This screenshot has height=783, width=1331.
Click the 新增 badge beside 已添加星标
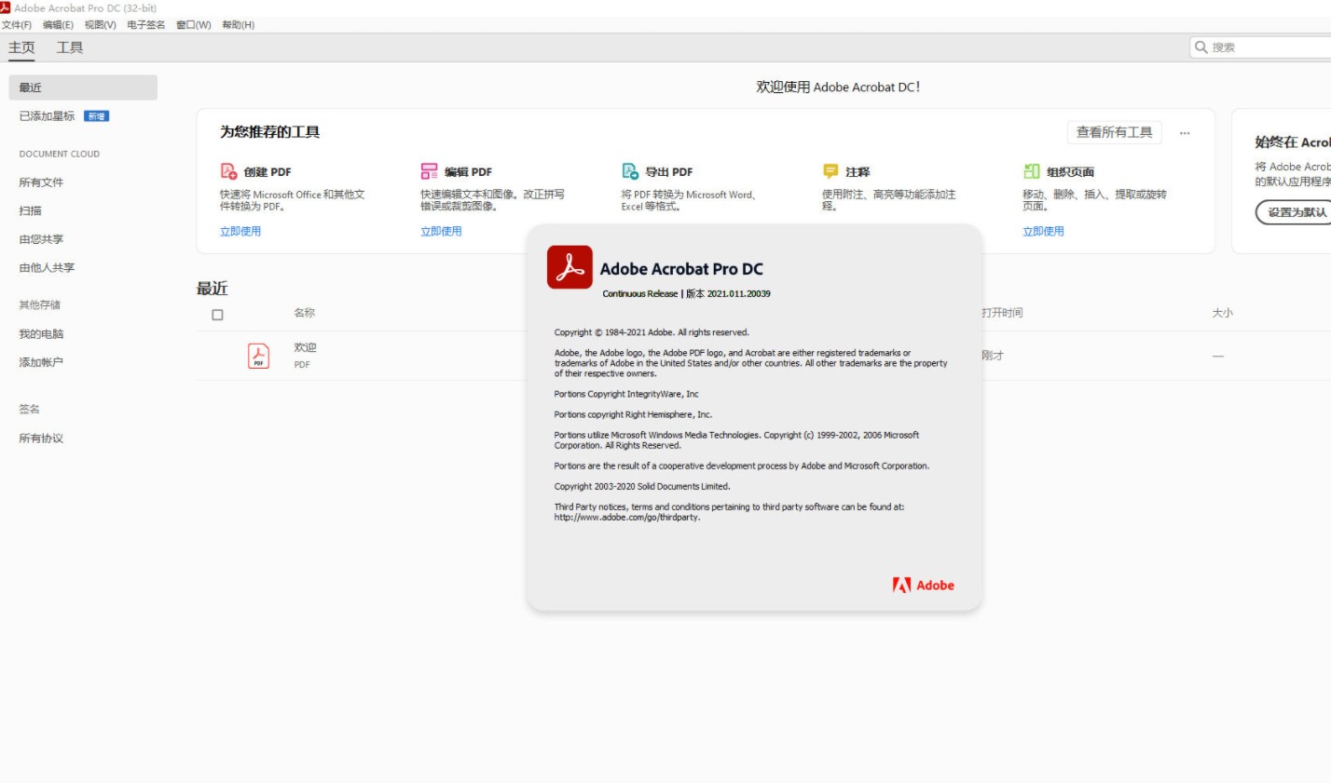point(97,116)
